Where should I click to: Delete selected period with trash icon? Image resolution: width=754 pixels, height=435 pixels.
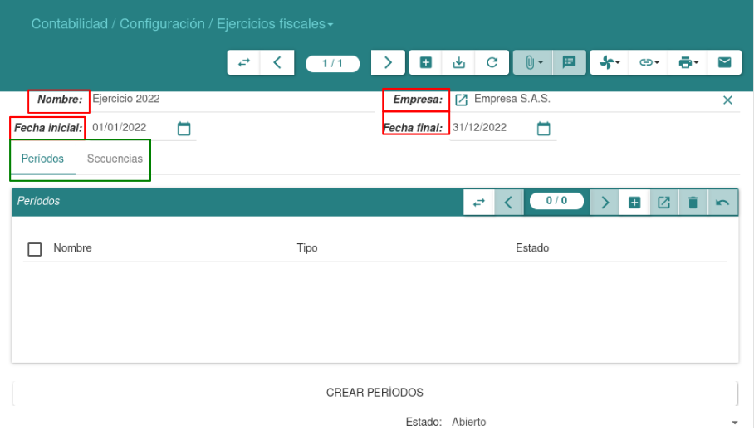click(693, 203)
